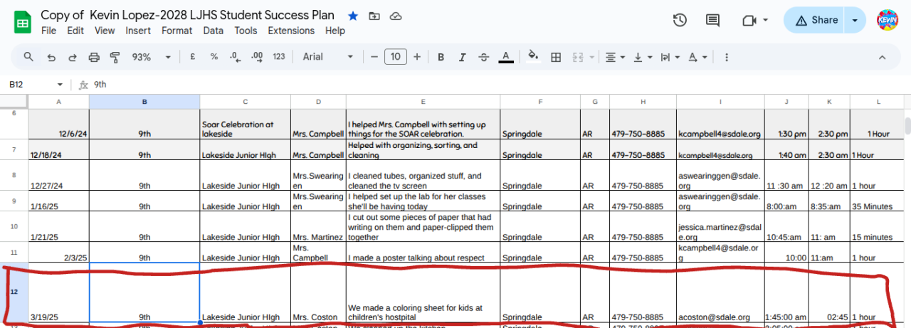Open the merge type dropdown arrow

click(x=591, y=57)
